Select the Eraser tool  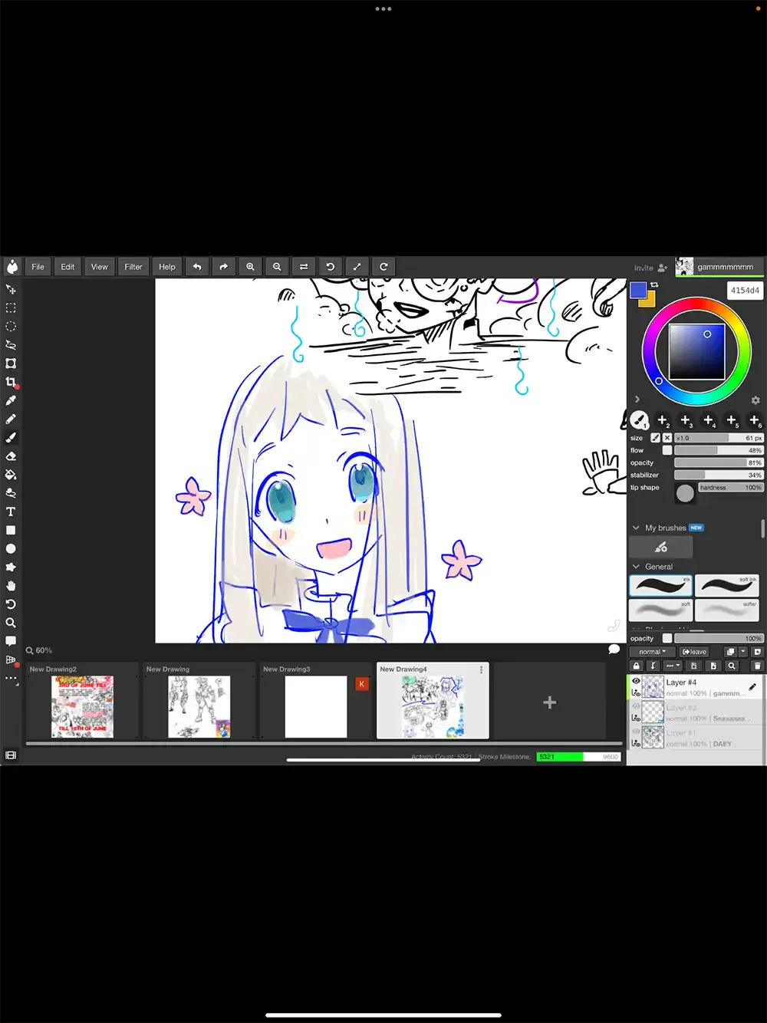[11, 456]
